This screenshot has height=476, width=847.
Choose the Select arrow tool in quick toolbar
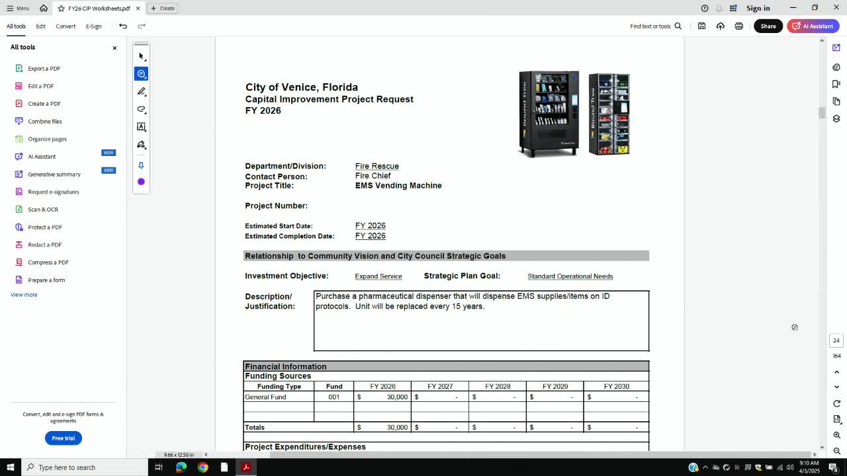click(142, 56)
